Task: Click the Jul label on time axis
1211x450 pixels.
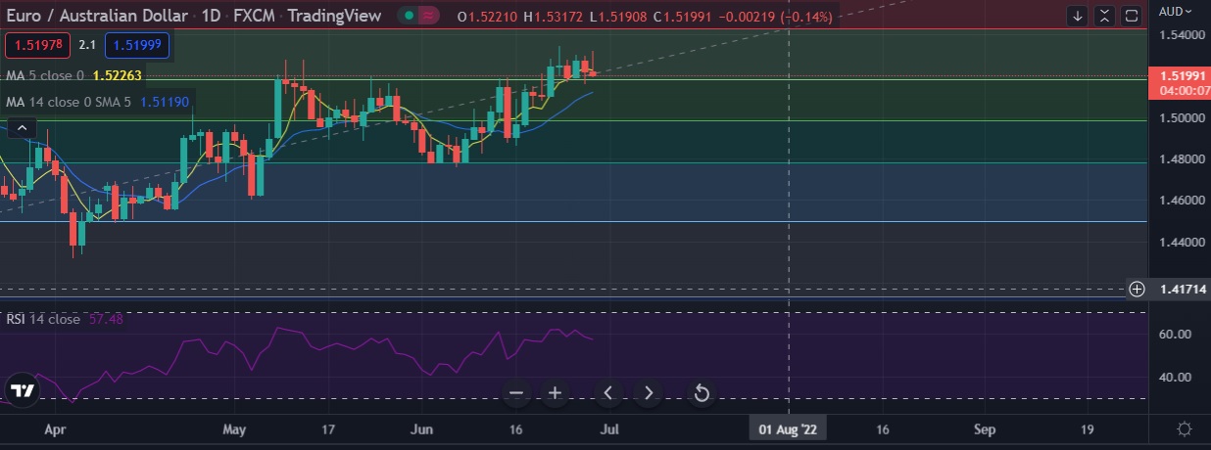Action: click(608, 428)
